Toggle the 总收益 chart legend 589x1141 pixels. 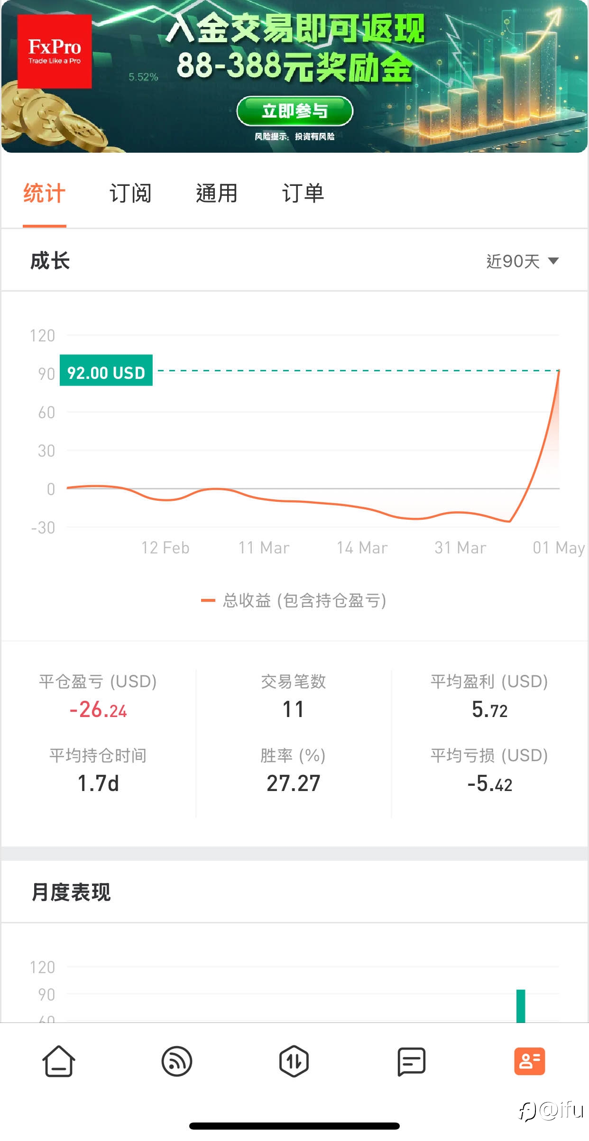(294, 600)
